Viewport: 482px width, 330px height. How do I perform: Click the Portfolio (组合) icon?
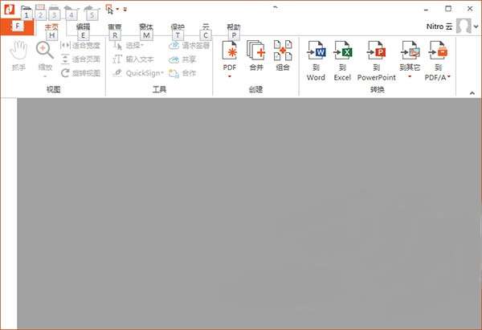(283, 51)
